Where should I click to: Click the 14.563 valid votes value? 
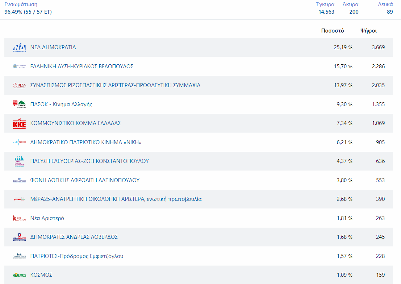[326, 12]
